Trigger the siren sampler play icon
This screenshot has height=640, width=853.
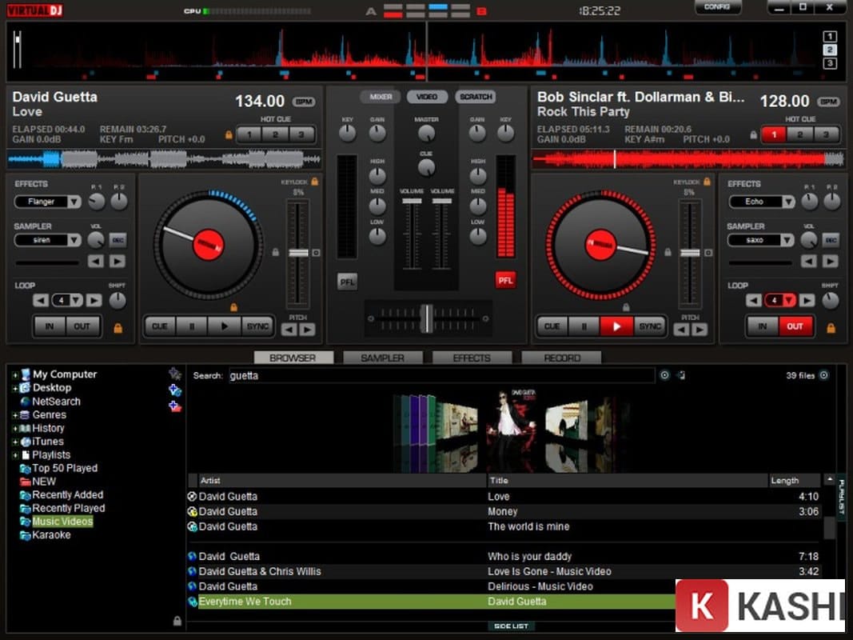click(x=117, y=262)
